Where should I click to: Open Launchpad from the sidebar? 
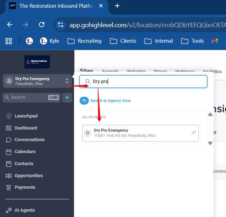point(26,116)
